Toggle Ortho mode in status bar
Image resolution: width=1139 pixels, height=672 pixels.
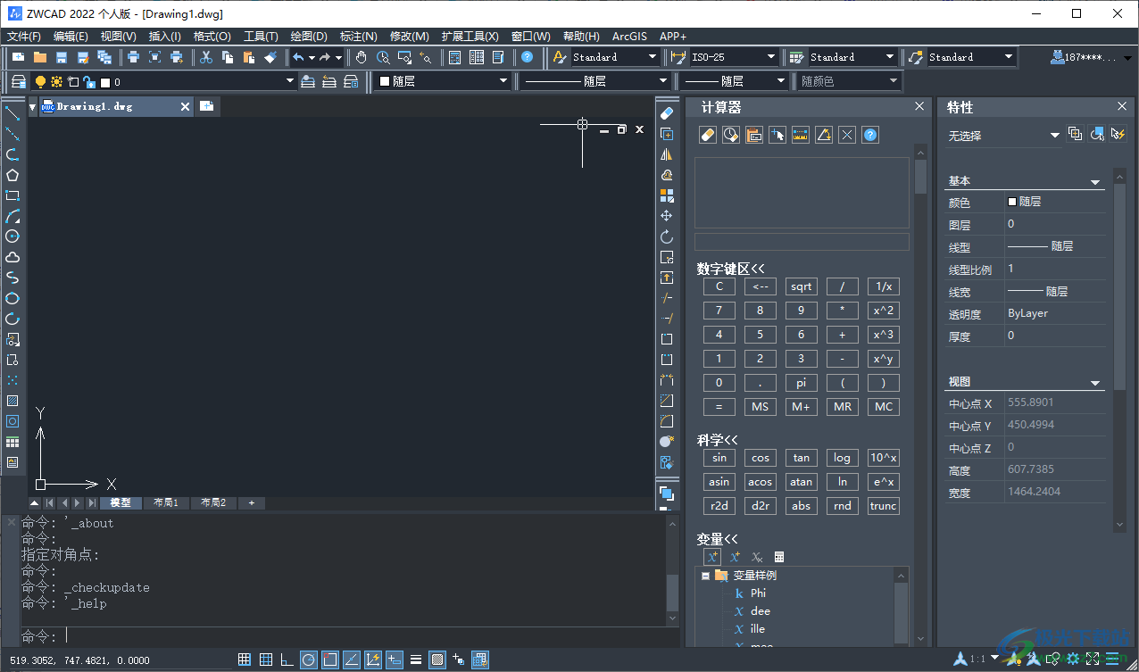click(287, 660)
